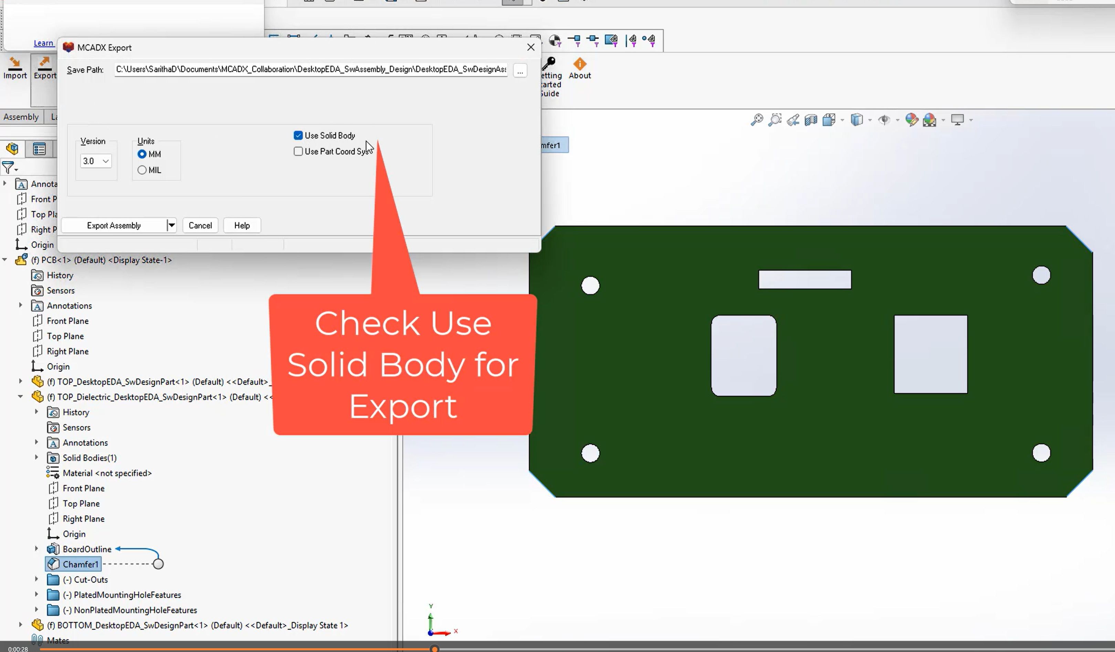Open the Export Assembly dropdown arrow
The image size is (1115, 652).
pyautogui.click(x=171, y=225)
